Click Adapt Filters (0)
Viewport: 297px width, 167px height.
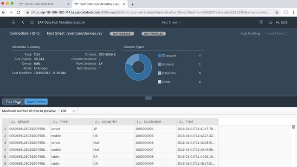pos(277,33)
